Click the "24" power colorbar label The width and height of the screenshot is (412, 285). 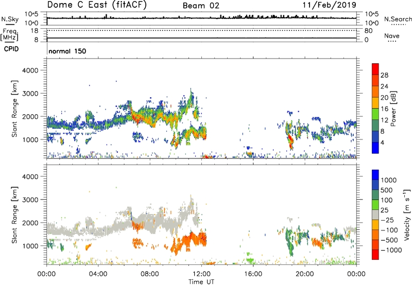pyautogui.click(x=384, y=86)
